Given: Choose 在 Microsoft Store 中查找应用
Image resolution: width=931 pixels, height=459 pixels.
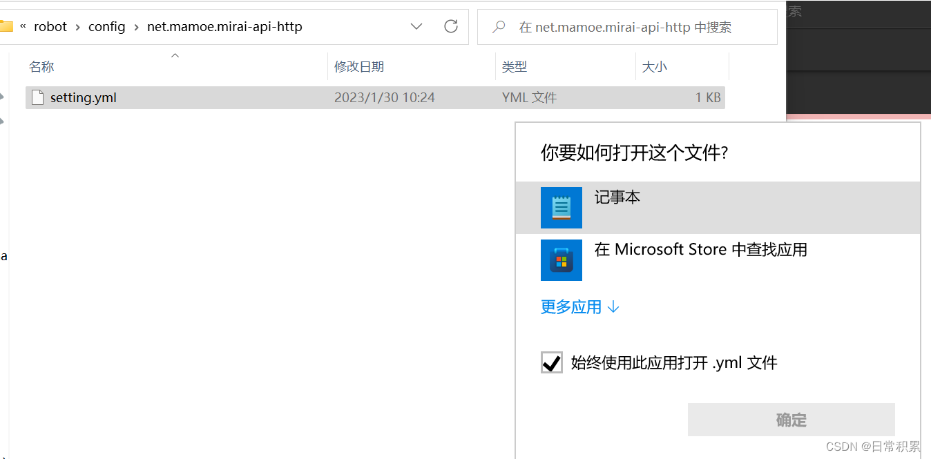Looking at the screenshot, I should (x=718, y=260).
